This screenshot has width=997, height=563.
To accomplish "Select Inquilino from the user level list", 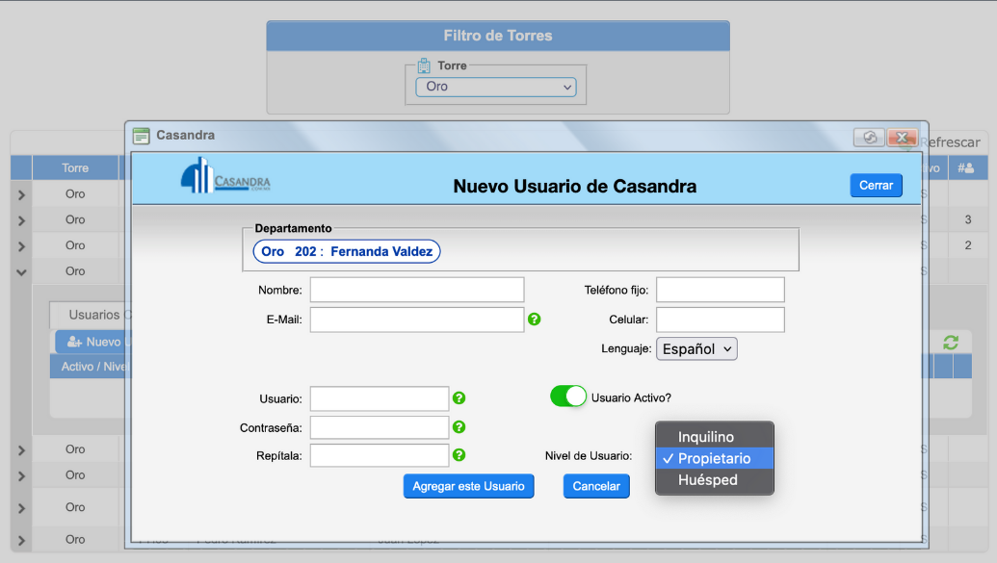I will 705,437.
